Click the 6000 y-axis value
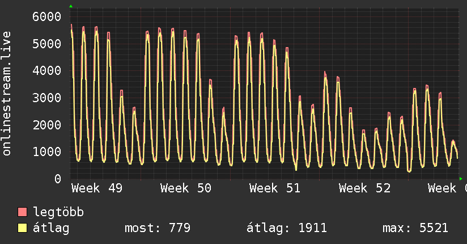Screen dimensions: 467x244 click(x=46, y=16)
